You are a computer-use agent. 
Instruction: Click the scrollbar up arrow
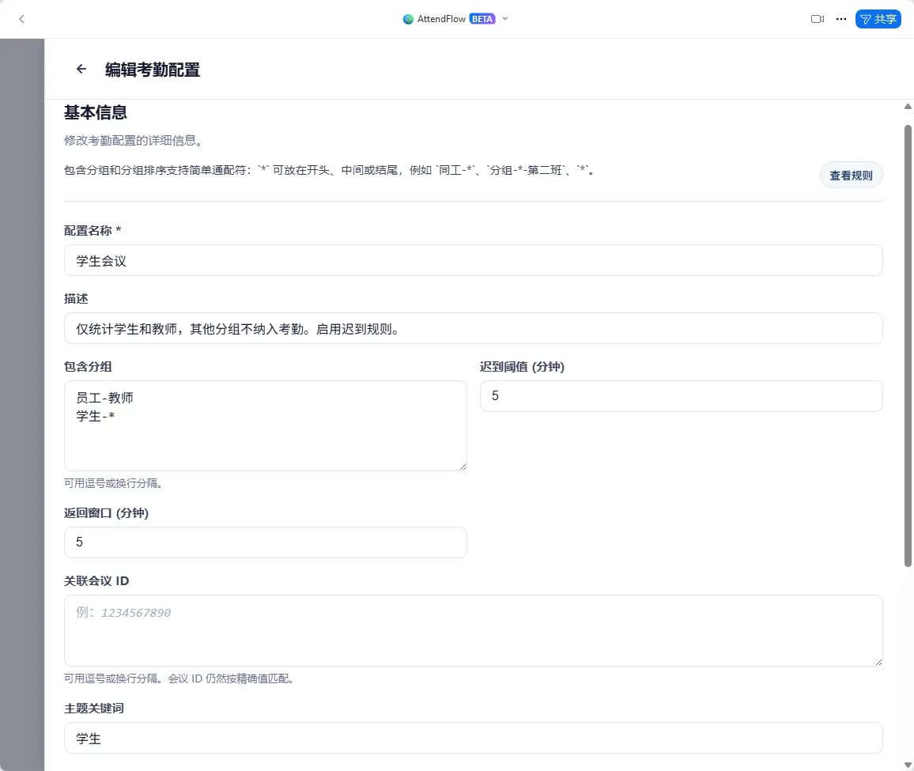coord(908,107)
